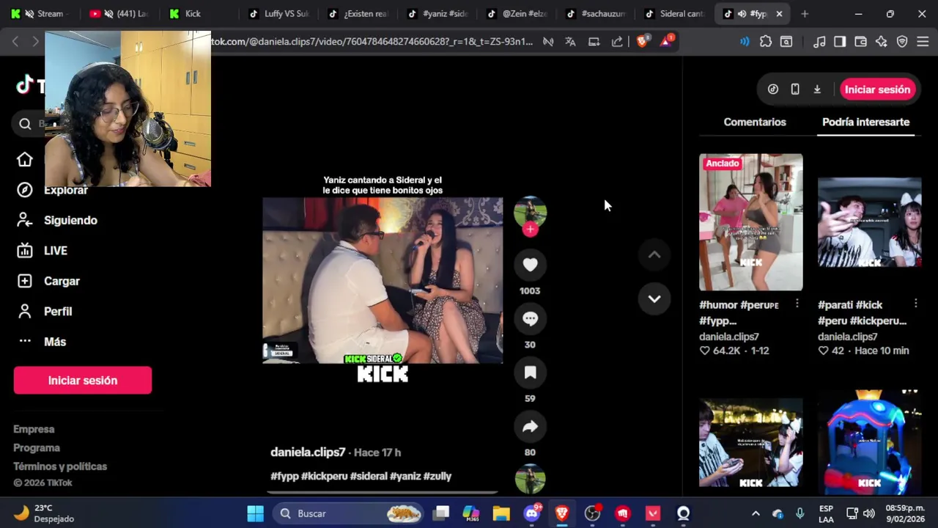This screenshot has height=528, width=938.
Task: Expand Programa footer section
Action: 37,448
